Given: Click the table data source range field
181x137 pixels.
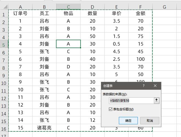Looking at the screenshot, I should point(132,101).
